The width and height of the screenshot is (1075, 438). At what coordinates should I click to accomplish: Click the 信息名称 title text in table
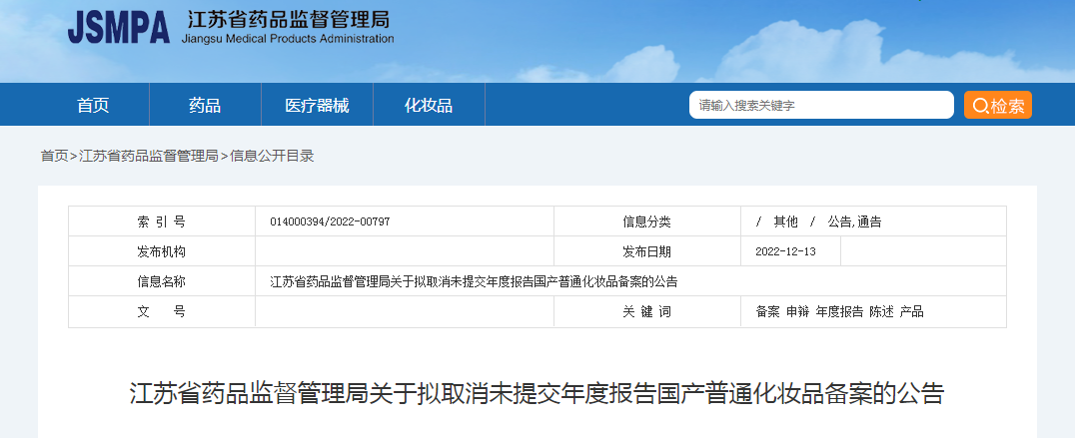pos(474,282)
